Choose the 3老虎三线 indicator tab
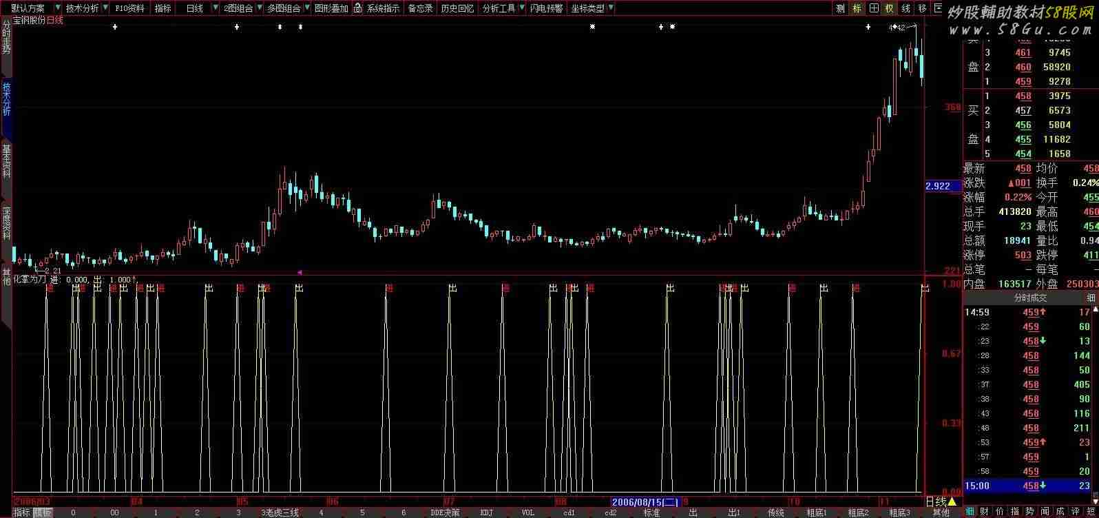 (280, 512)
